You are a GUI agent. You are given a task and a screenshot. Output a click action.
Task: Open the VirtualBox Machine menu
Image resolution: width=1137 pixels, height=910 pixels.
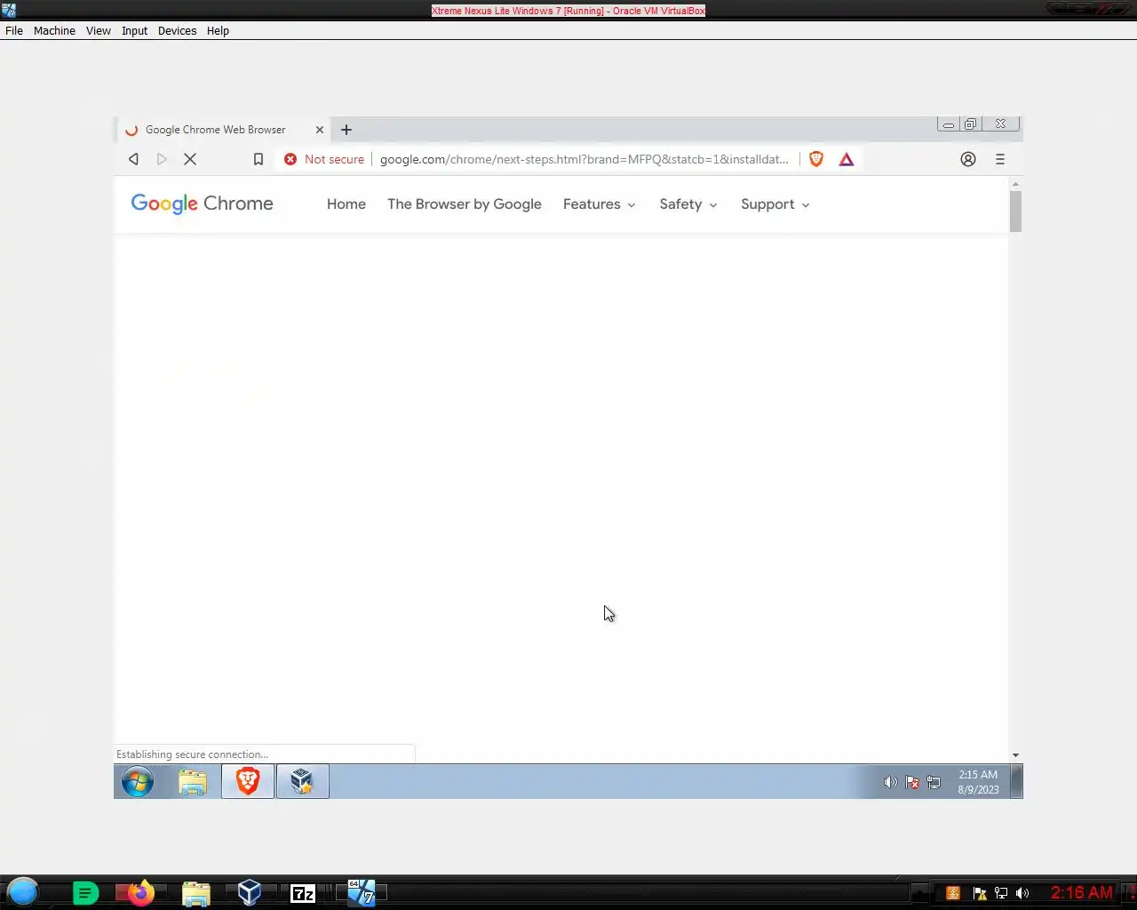pos(54,30)
